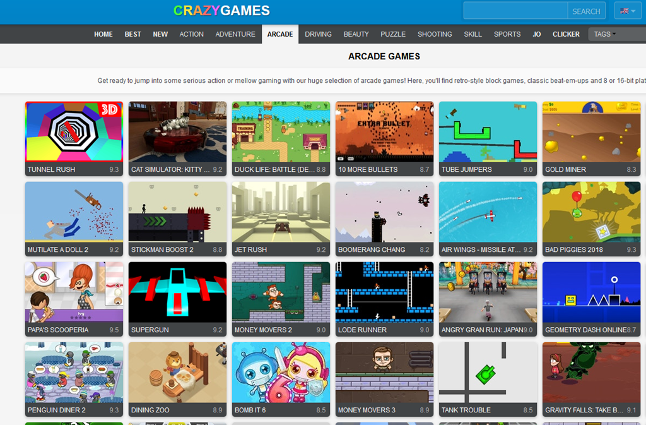Go to the HOME tab
The height and width of the screenshot is (425, 646).
click(x=103, y=34)
